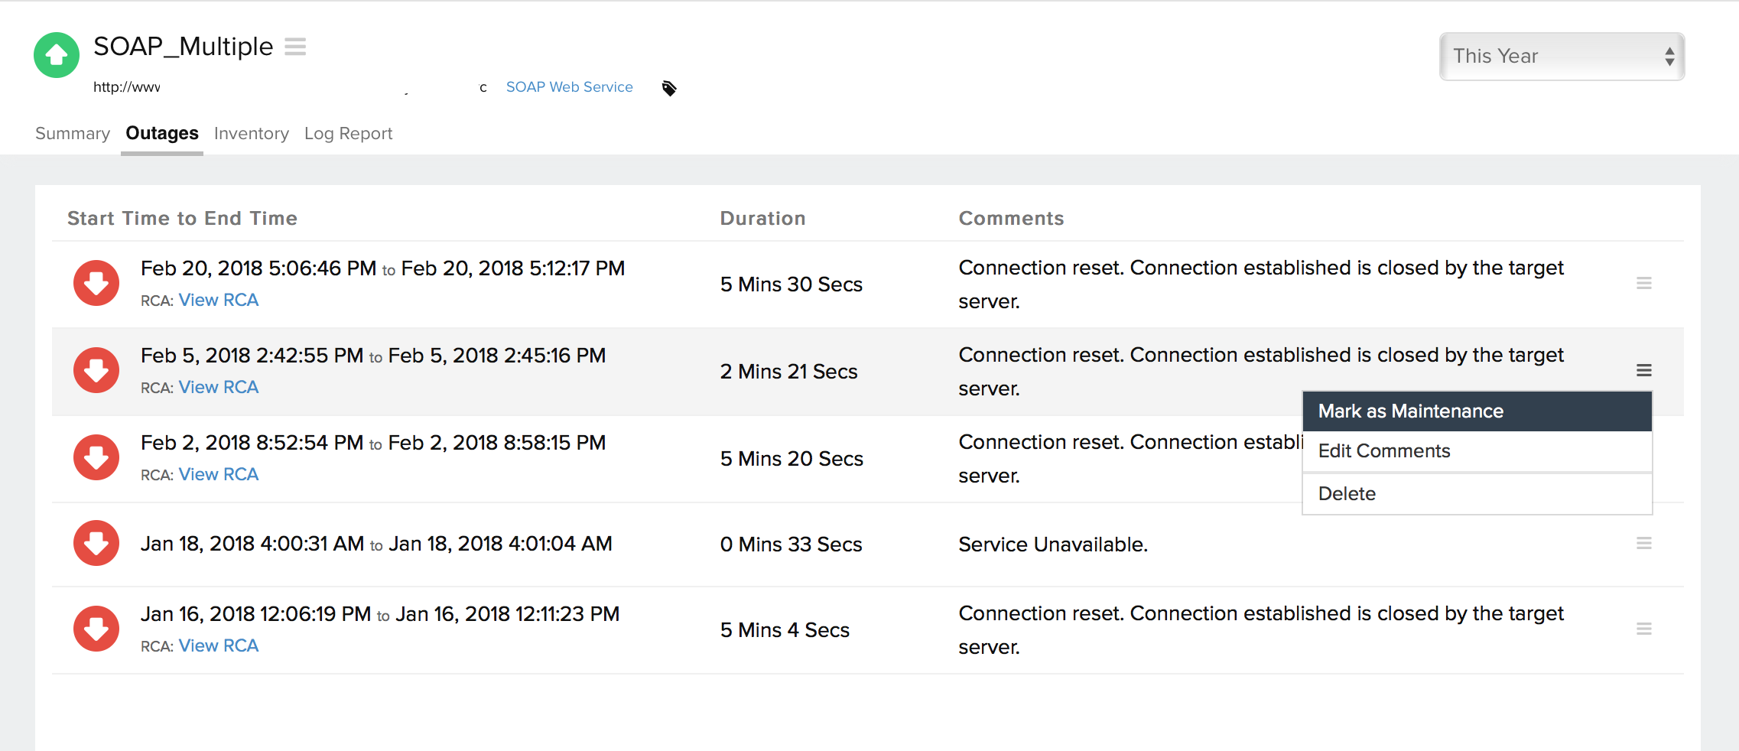Image resolution: width=1739 pixels, height=751 pixels.
Task: Click the green up status icon
Action: point(57,55)
